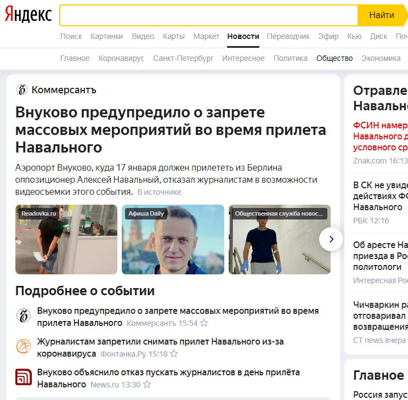Click Фонтанка.Ру 15:18 source text
This screenshot has width=408, height=400.
point(134,354)
